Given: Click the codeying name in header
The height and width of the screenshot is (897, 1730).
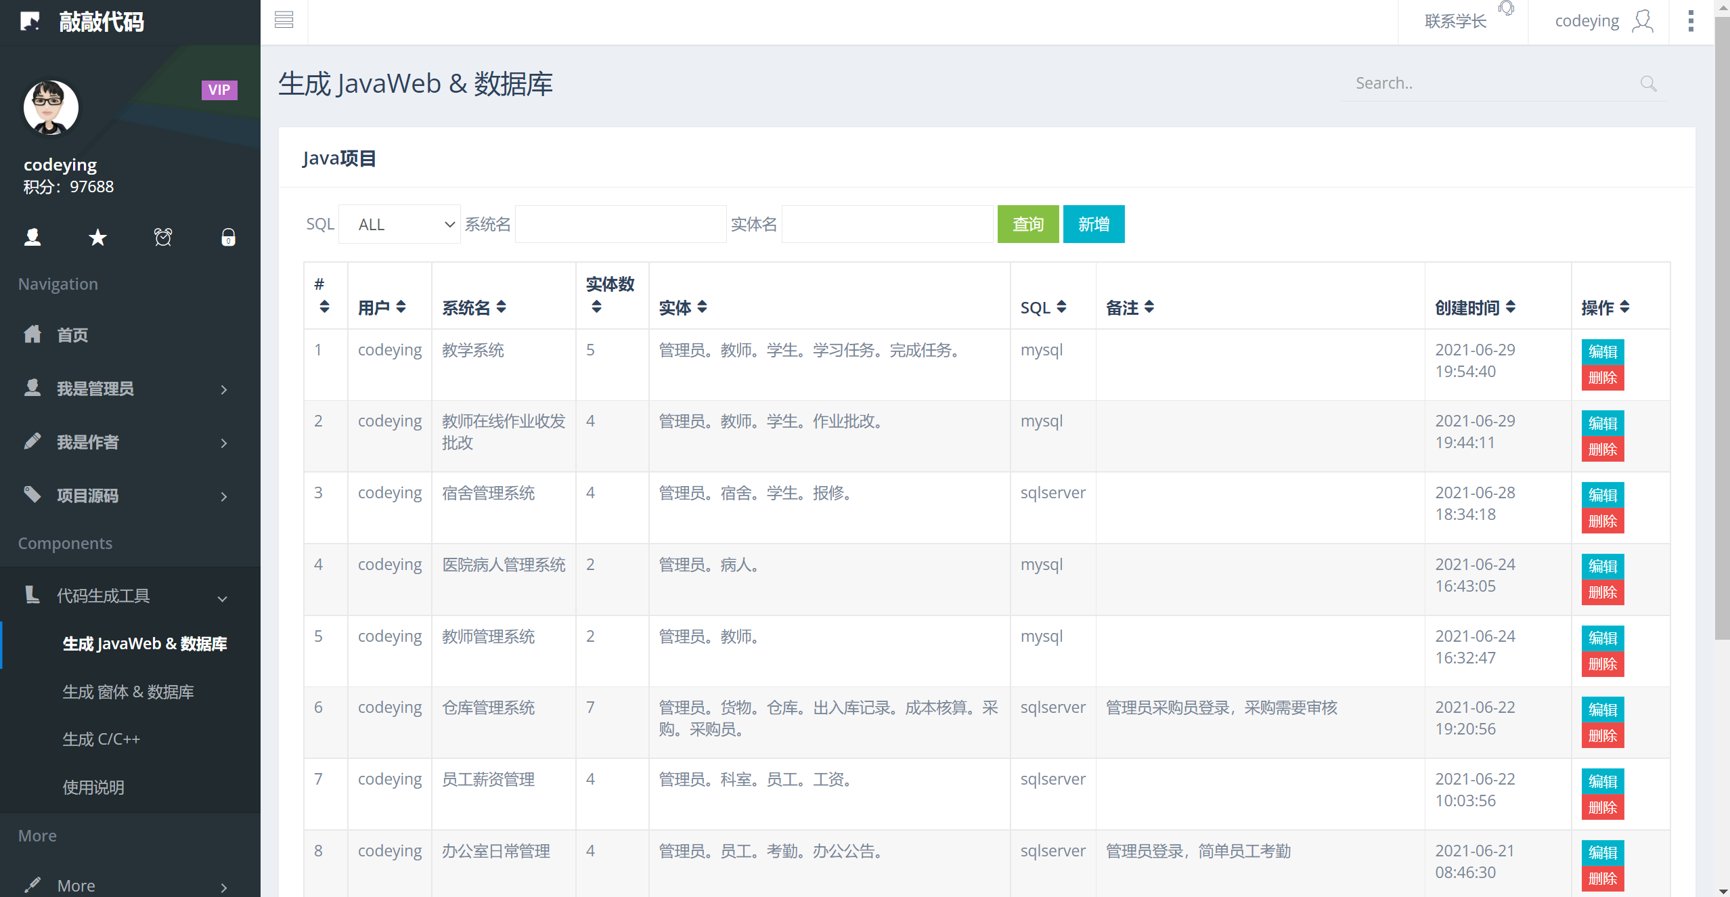Looking at the screenshot, I should pyautogui.click(x=1587, y=21).
